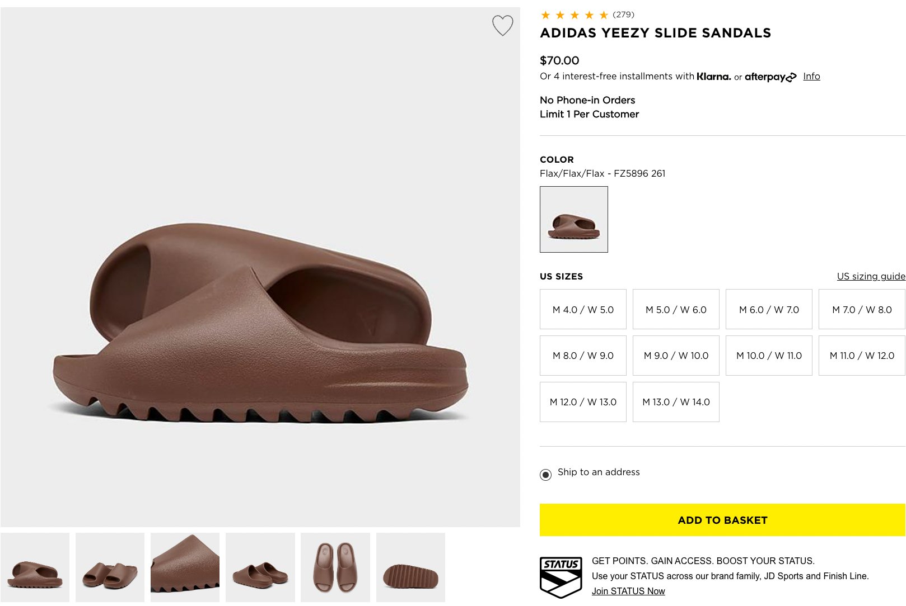Choose size M 11.0 / W 12.0

coord(862,356)
